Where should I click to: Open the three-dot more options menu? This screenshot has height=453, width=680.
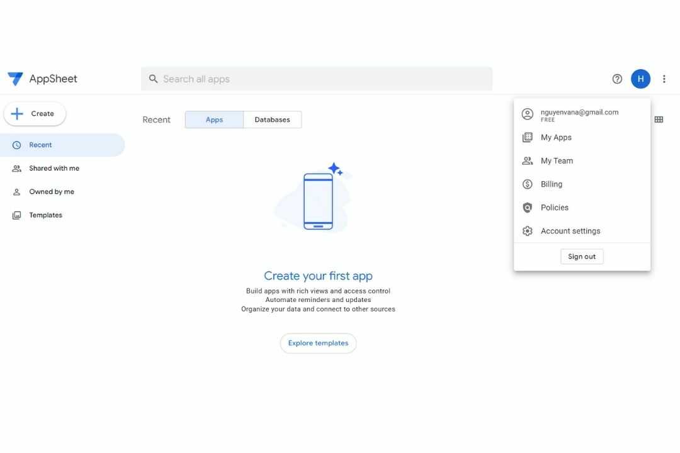tap(664, 79)
